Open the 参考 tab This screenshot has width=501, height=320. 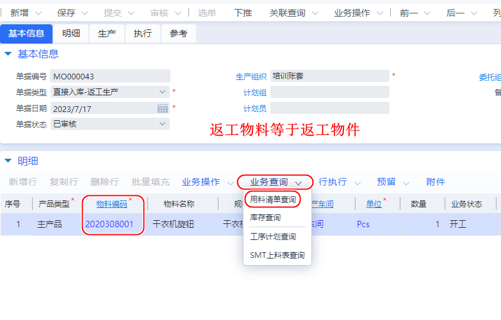[x=178, y=34]
